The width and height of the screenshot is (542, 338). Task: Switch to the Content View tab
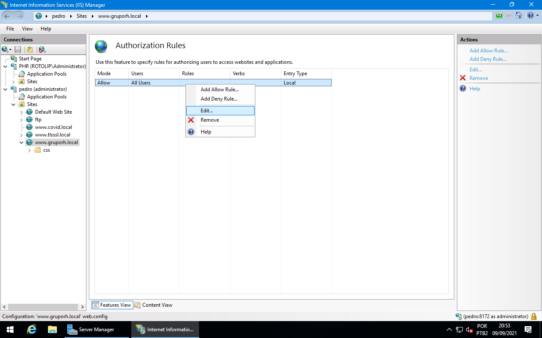click(157, 305)
